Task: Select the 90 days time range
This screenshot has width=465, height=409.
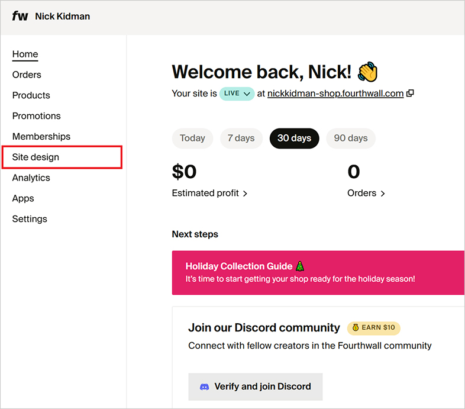Action: point(351,139)
